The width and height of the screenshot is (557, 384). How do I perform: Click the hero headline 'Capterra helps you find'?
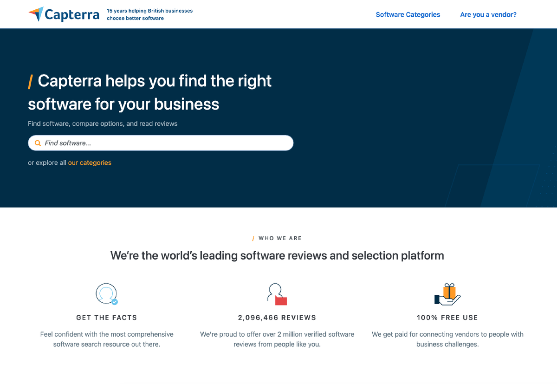150,92
